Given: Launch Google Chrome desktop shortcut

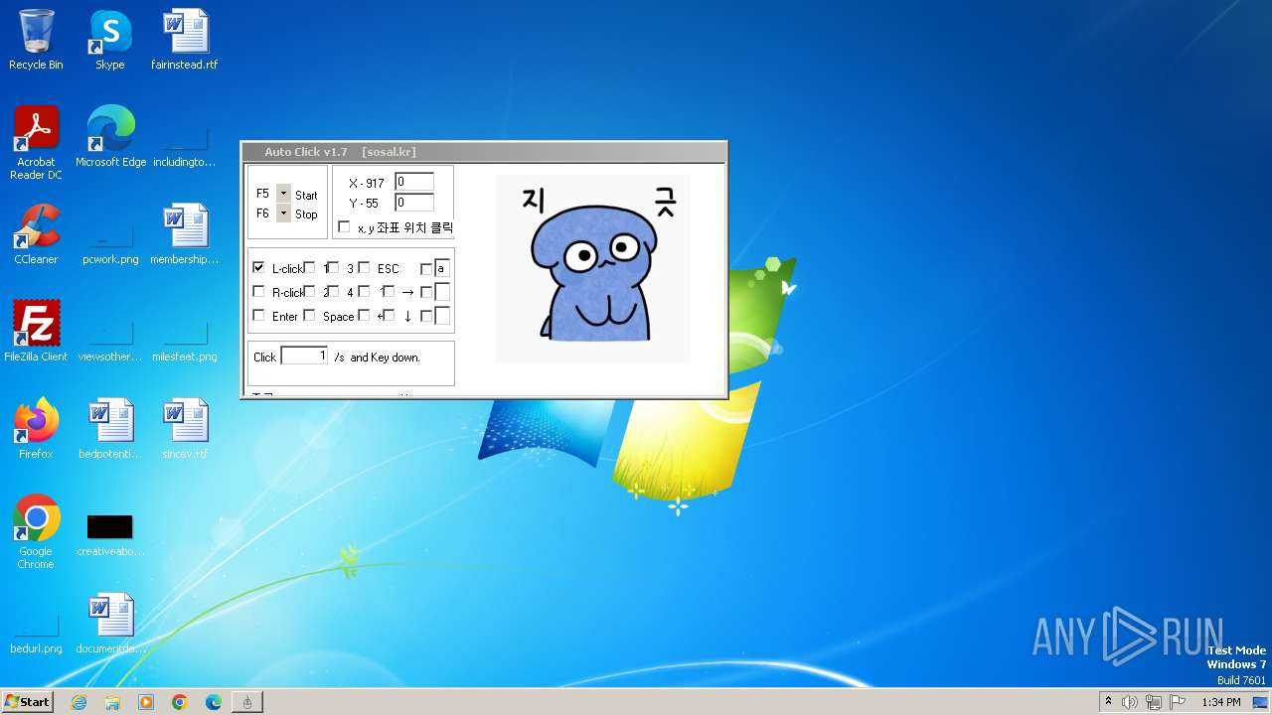Looking at the screenshot, I should pos(36,532).
